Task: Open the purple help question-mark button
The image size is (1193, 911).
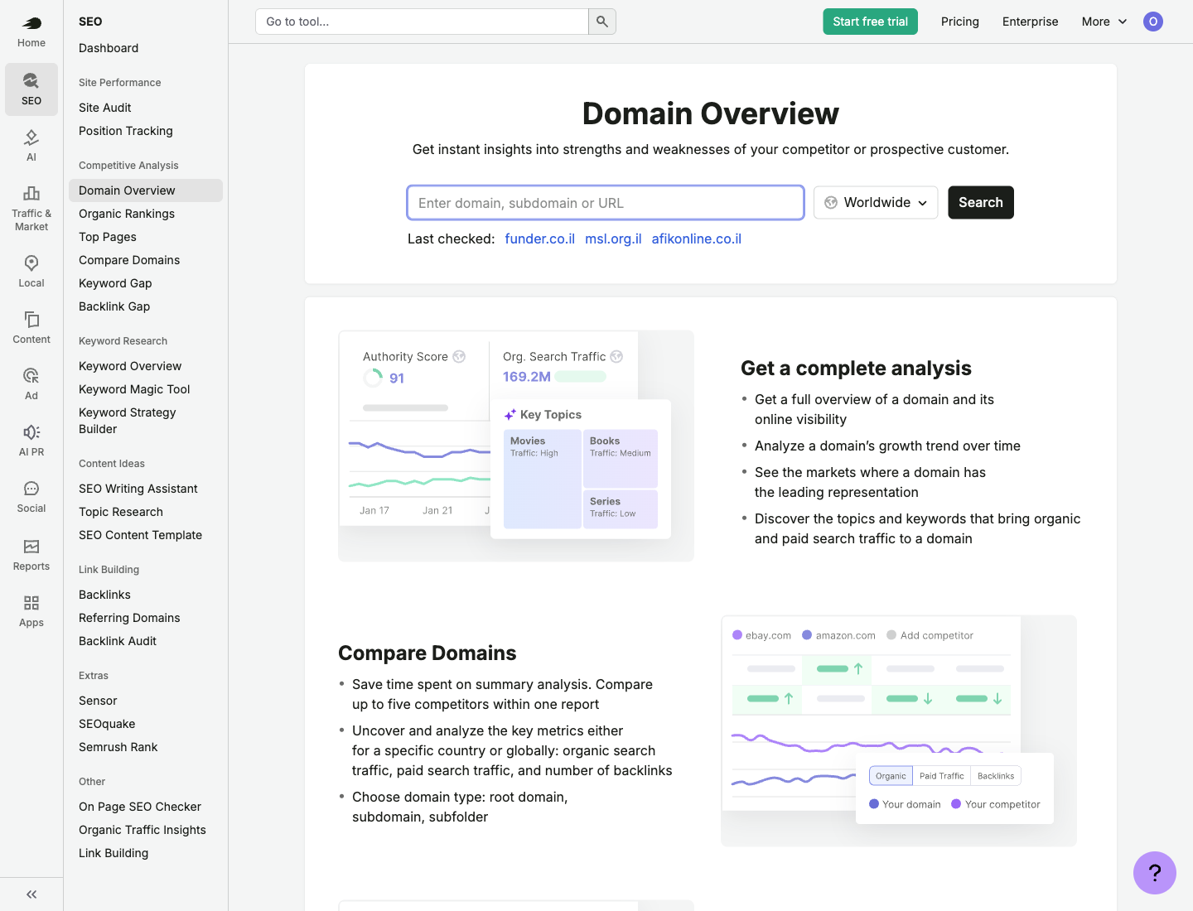Action: pyautogui.click(x=1155, y=873)
